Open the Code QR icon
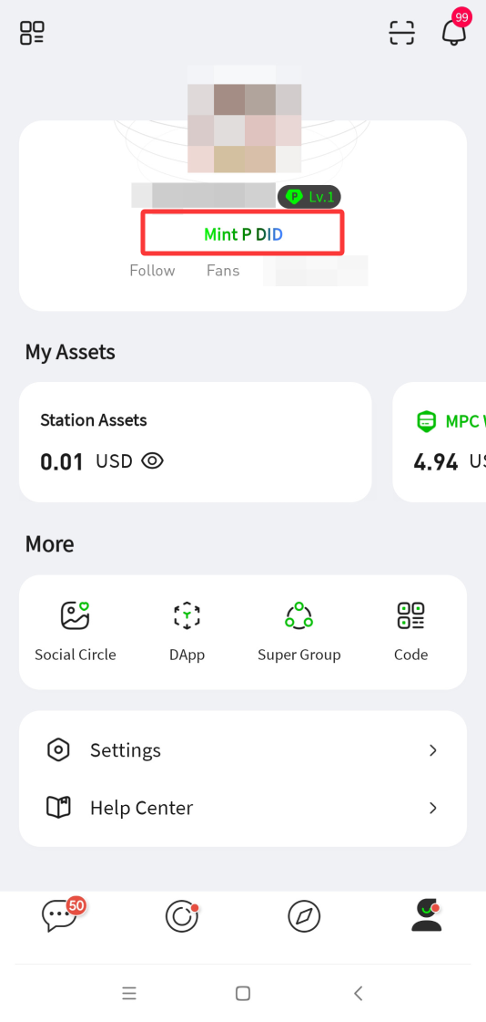486x1022 pixels. tap(411, 632)
